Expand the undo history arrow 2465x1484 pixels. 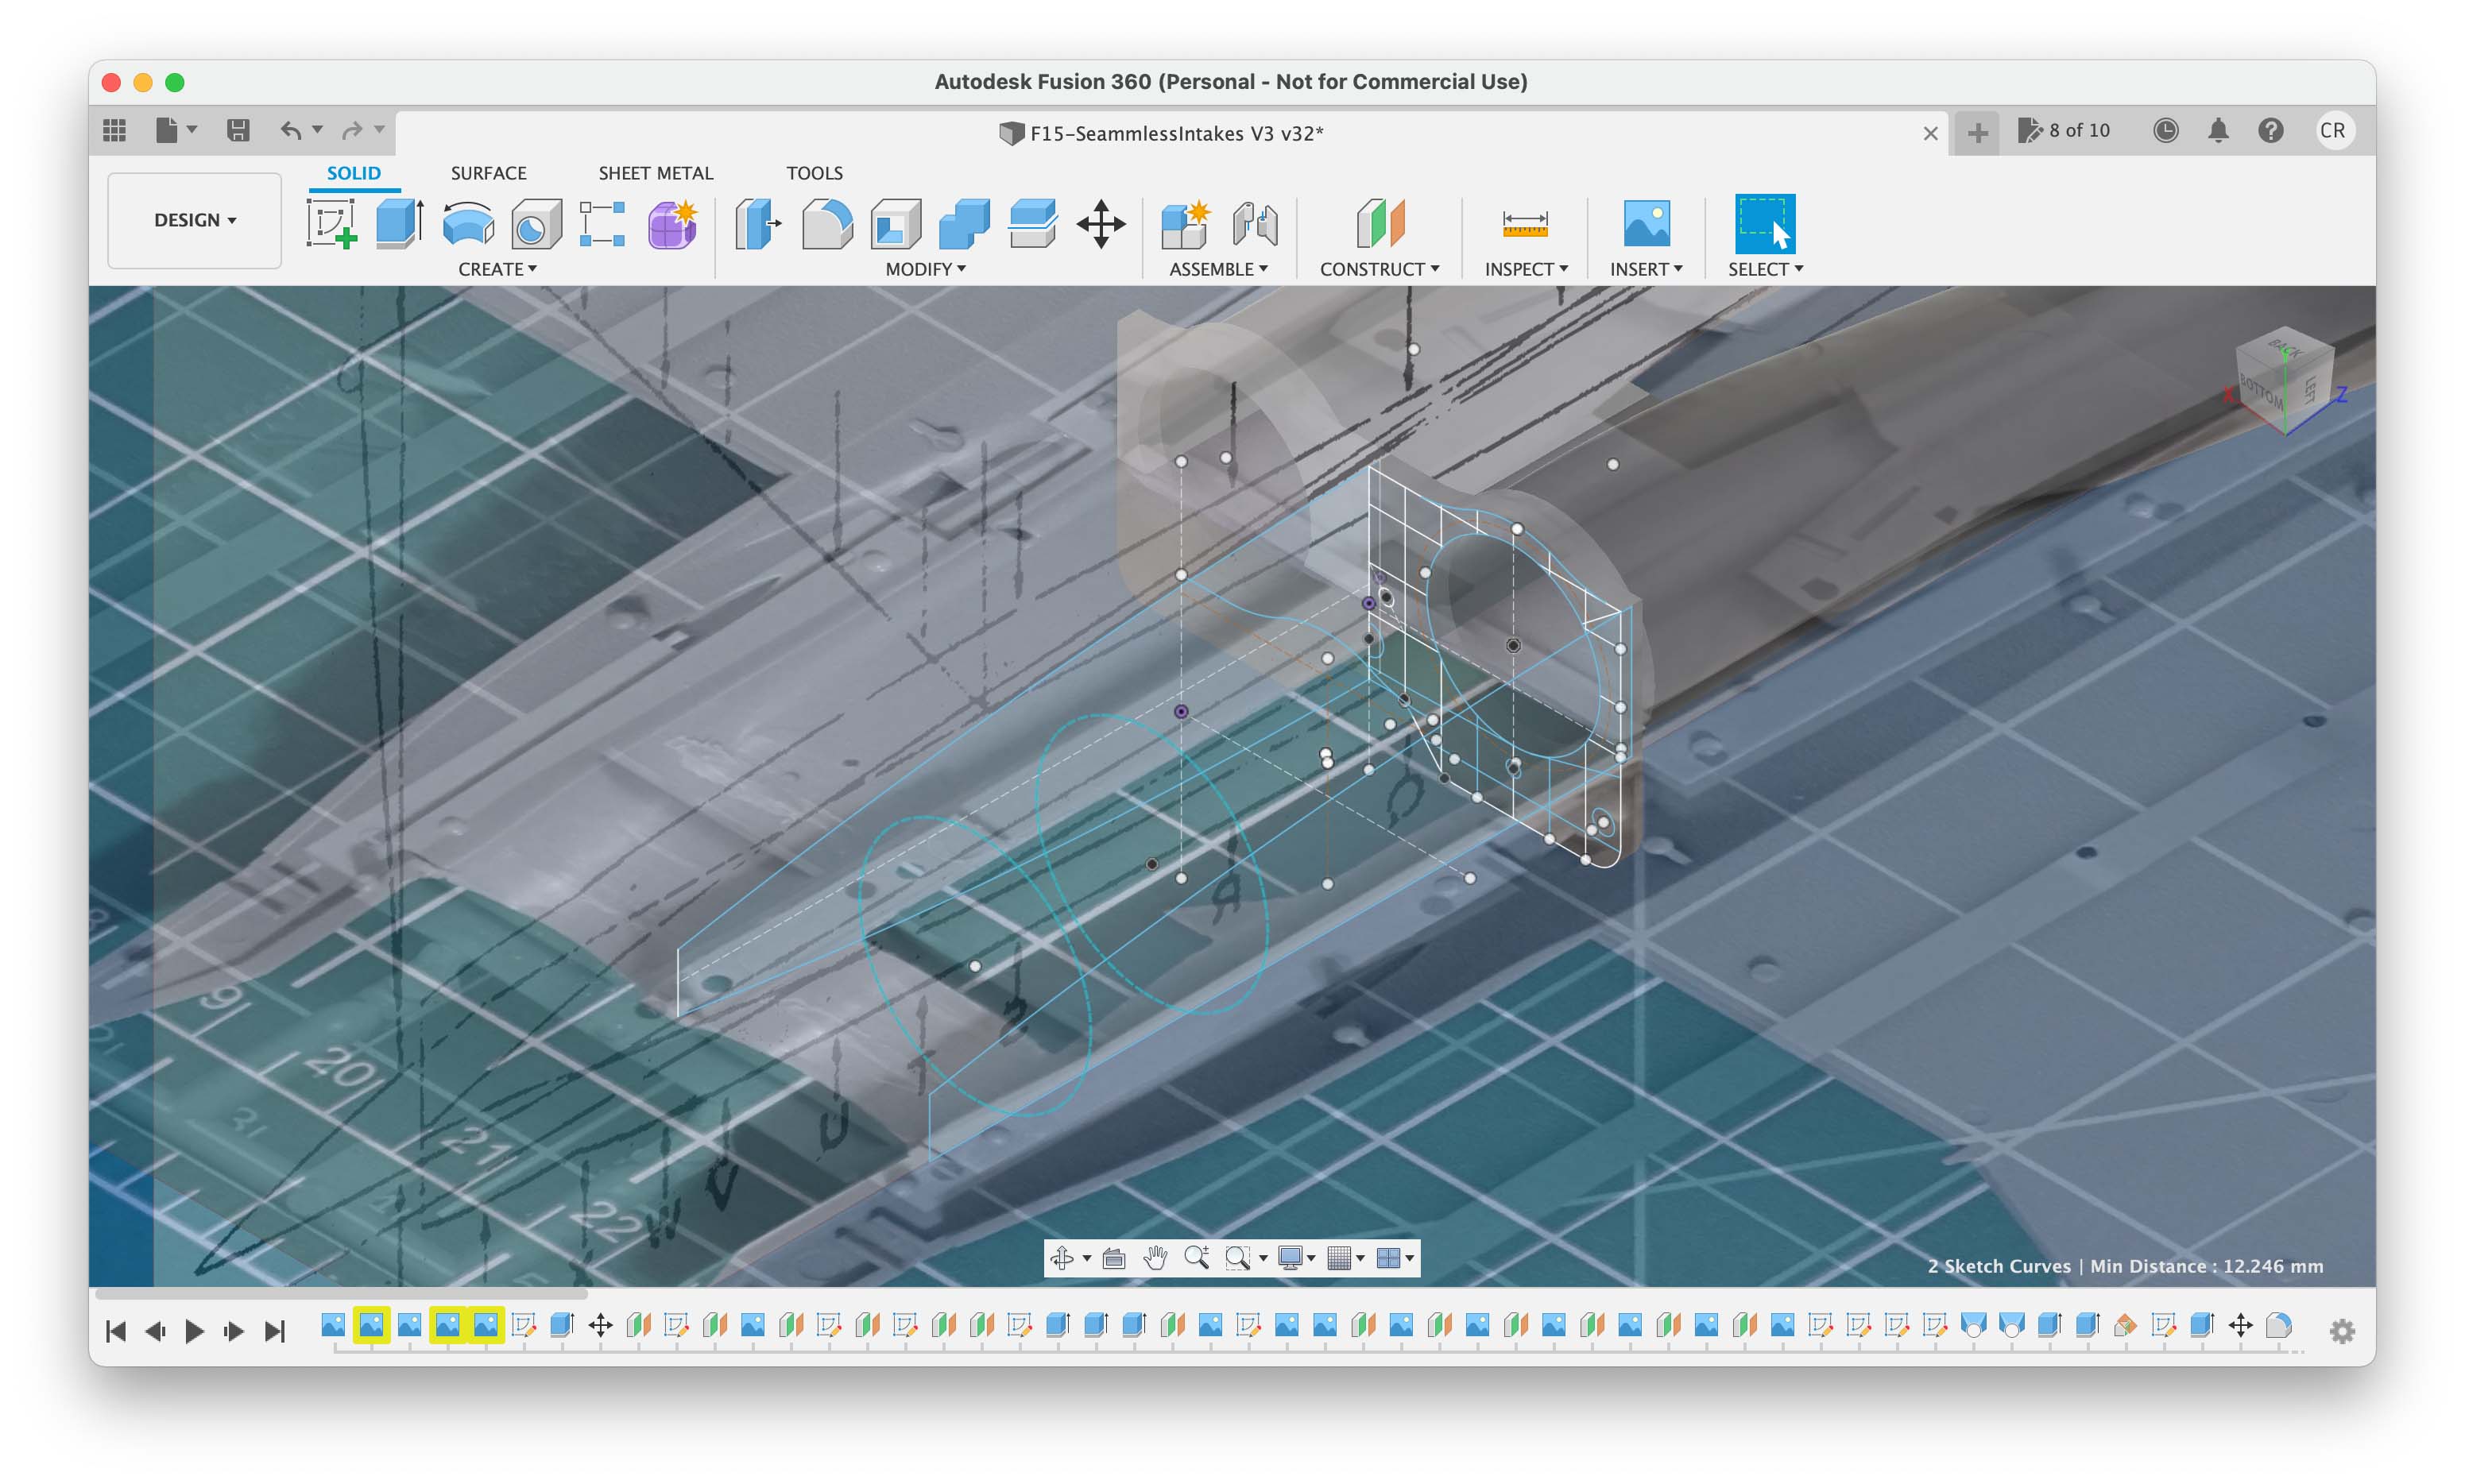[317, 129]
